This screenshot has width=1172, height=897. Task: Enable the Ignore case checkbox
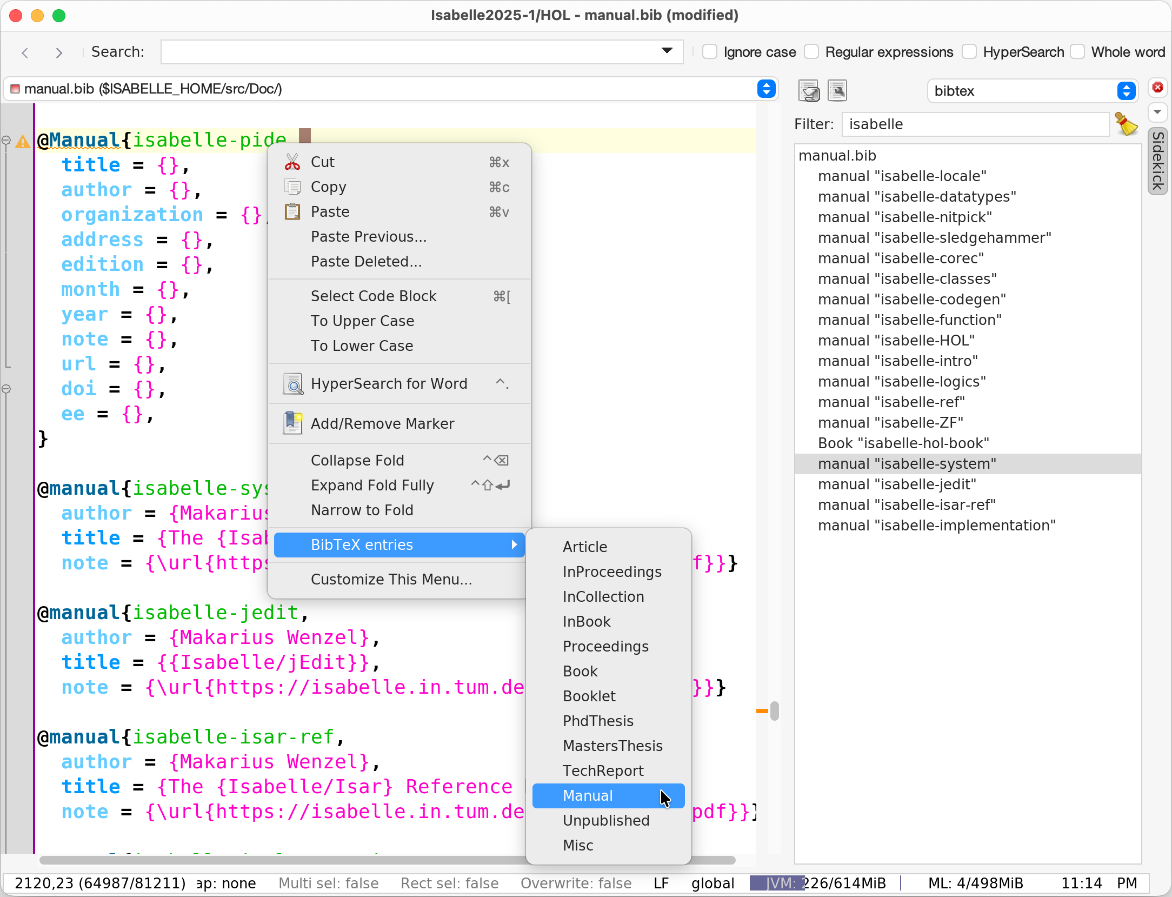click(x=710, y=52)
